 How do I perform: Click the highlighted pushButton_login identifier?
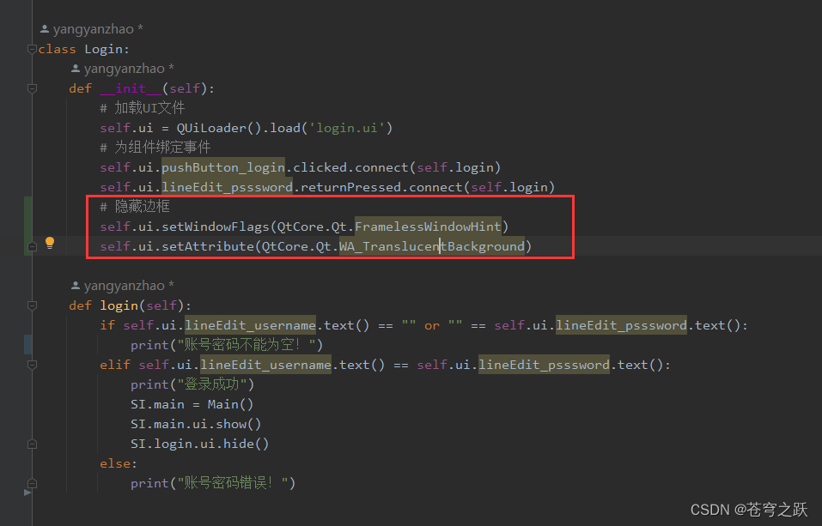(x=222, y=166)
